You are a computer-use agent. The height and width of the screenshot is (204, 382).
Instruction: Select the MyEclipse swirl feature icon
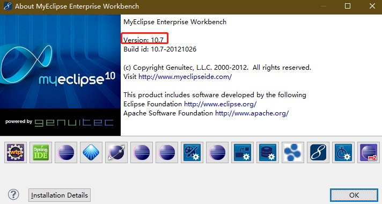[318, 152]
